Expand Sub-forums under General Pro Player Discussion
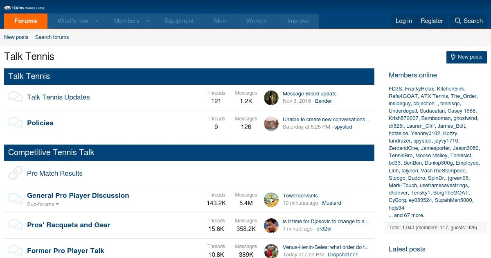This screenshot has height=258, width=491. [43, 204]
